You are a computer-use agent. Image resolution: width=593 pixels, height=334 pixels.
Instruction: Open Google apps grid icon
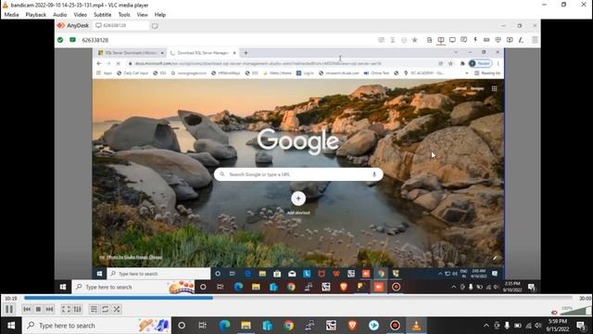point(494,89)
